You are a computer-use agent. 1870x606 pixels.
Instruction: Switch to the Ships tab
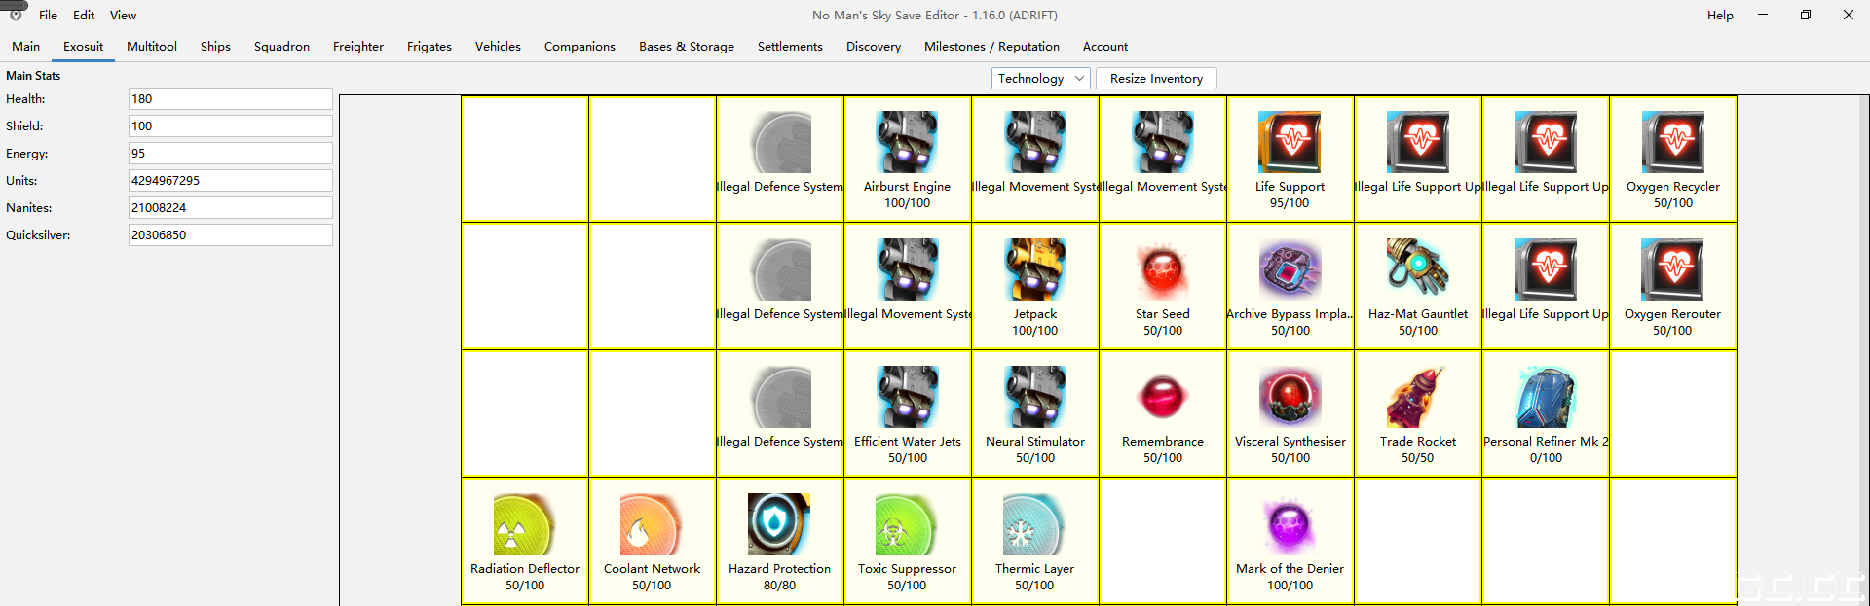click(215, 47)
